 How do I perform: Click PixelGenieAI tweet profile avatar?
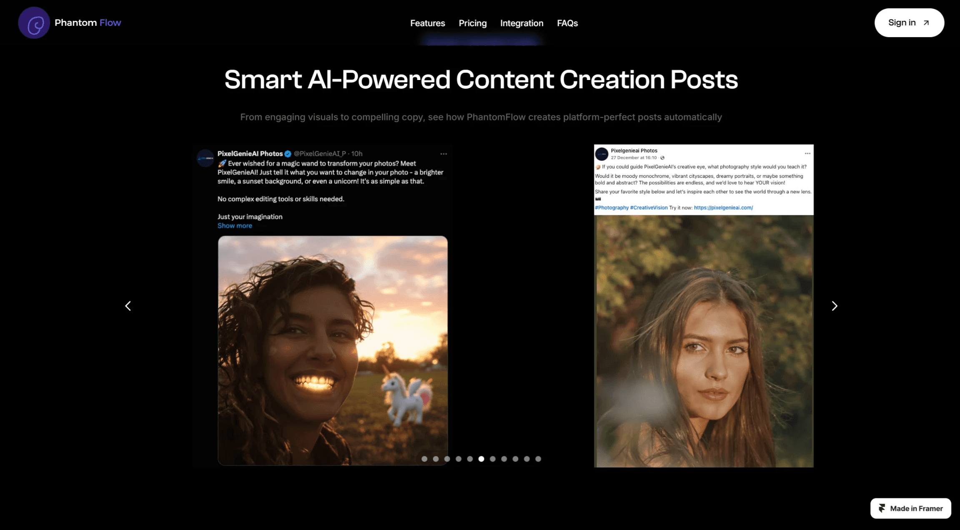pyautogui.click(x=205, y=158)
